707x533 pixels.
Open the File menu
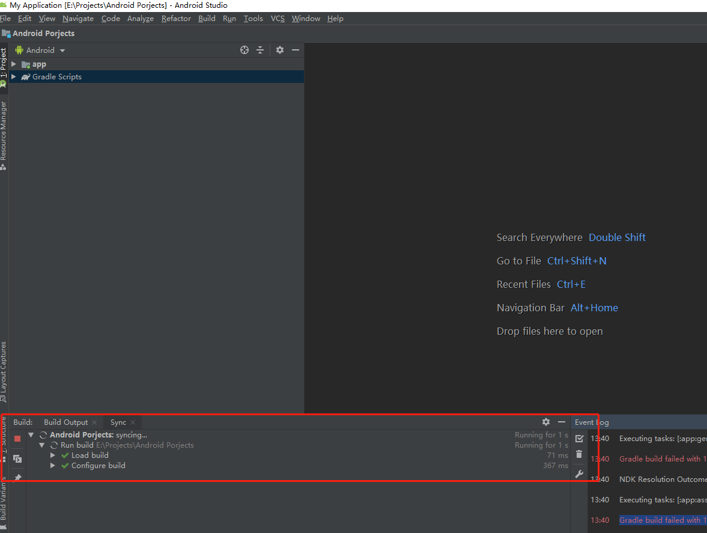[5, 19]
